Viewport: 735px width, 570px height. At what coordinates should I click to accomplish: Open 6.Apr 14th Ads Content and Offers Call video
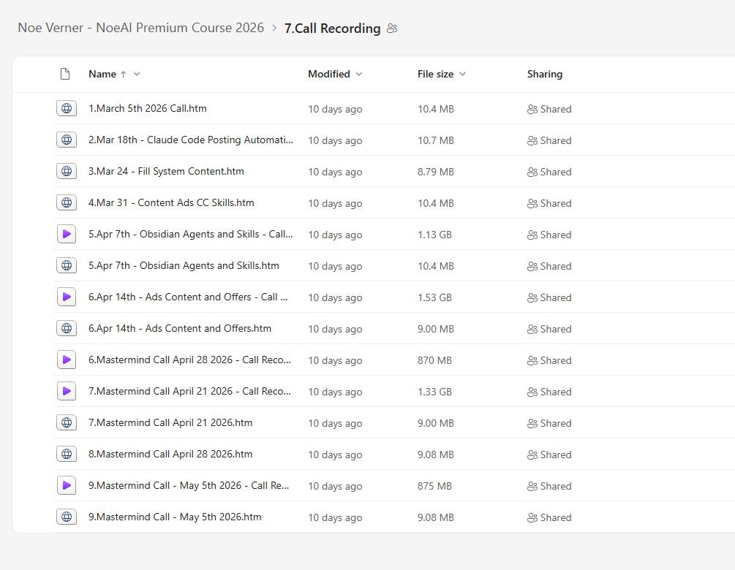pyautogui.click(x=189, y=297)
